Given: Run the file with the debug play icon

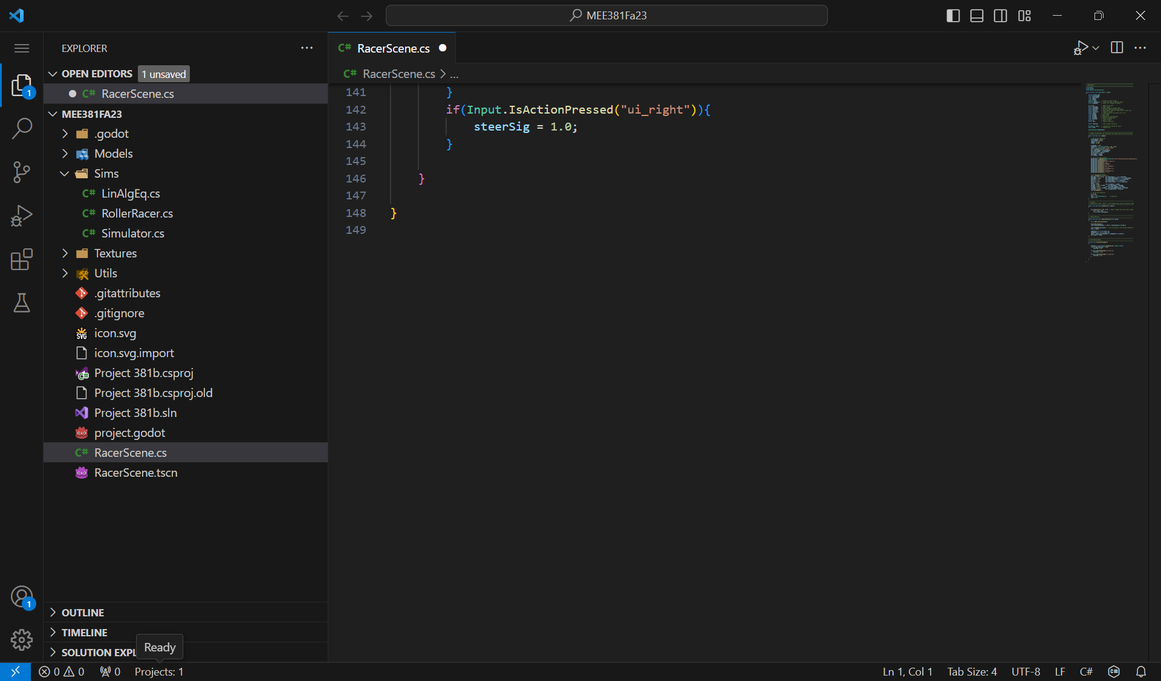Looking at the screenshot, I should point(1081,48).
